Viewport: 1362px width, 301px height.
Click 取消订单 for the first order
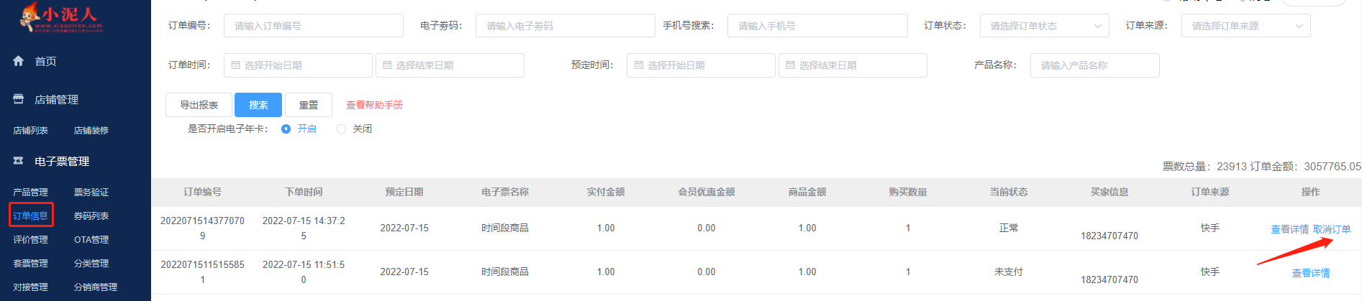pyautogui.click(x=1332, y=229)
